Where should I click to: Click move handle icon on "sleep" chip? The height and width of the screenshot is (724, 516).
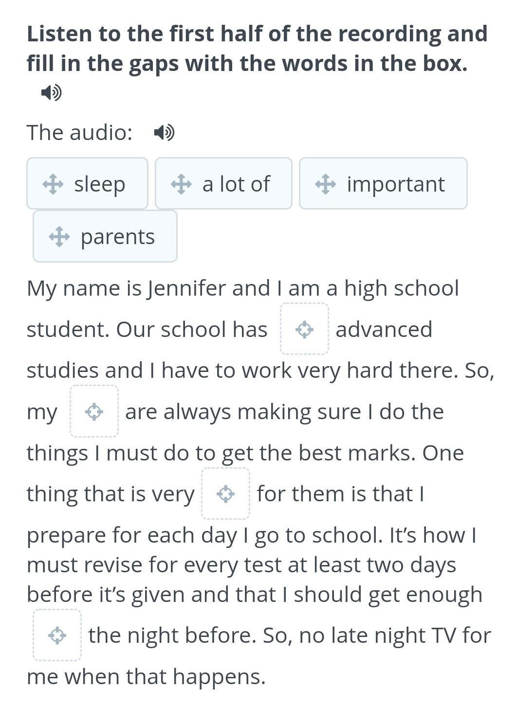click(x=53, y=184)
